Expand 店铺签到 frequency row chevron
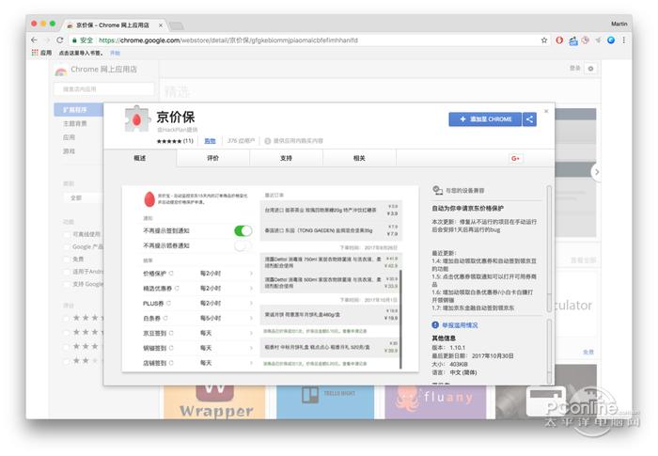Screen dimensions: 658x456 point(251,363)
